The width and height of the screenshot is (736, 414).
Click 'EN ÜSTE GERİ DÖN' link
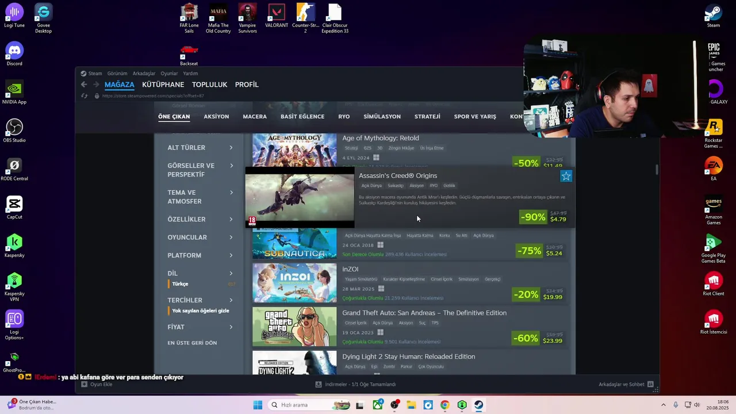[192, 343]
